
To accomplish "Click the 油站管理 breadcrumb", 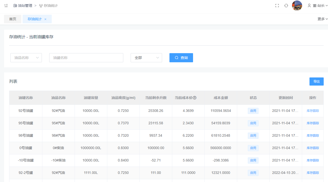I will [23, 6].
